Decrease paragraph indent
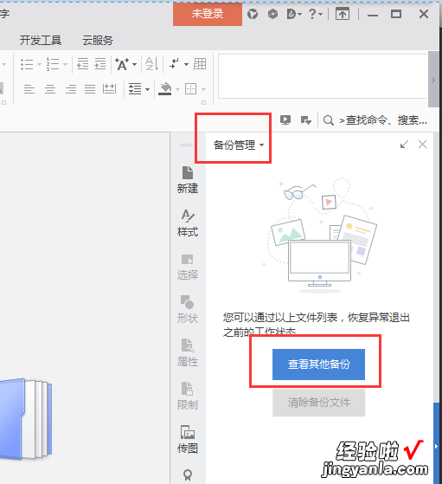Screen dimensions: 442x484 83,64
